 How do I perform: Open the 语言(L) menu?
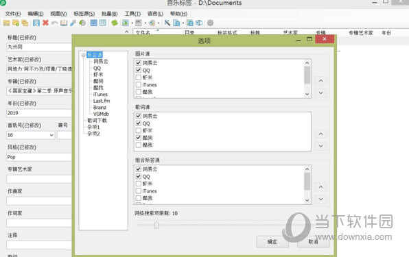[155, 14]
